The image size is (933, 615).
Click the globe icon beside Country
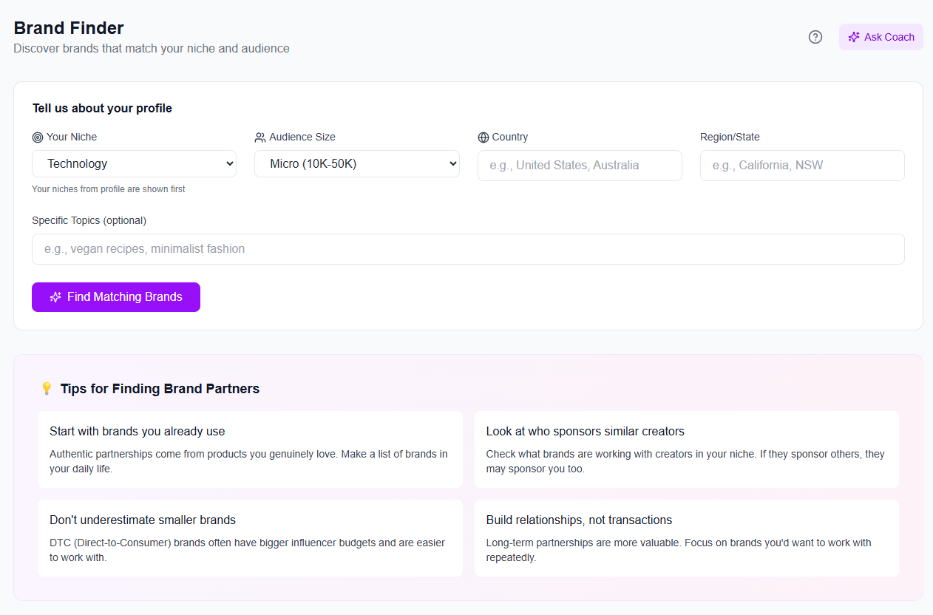(x=484, y=137)
